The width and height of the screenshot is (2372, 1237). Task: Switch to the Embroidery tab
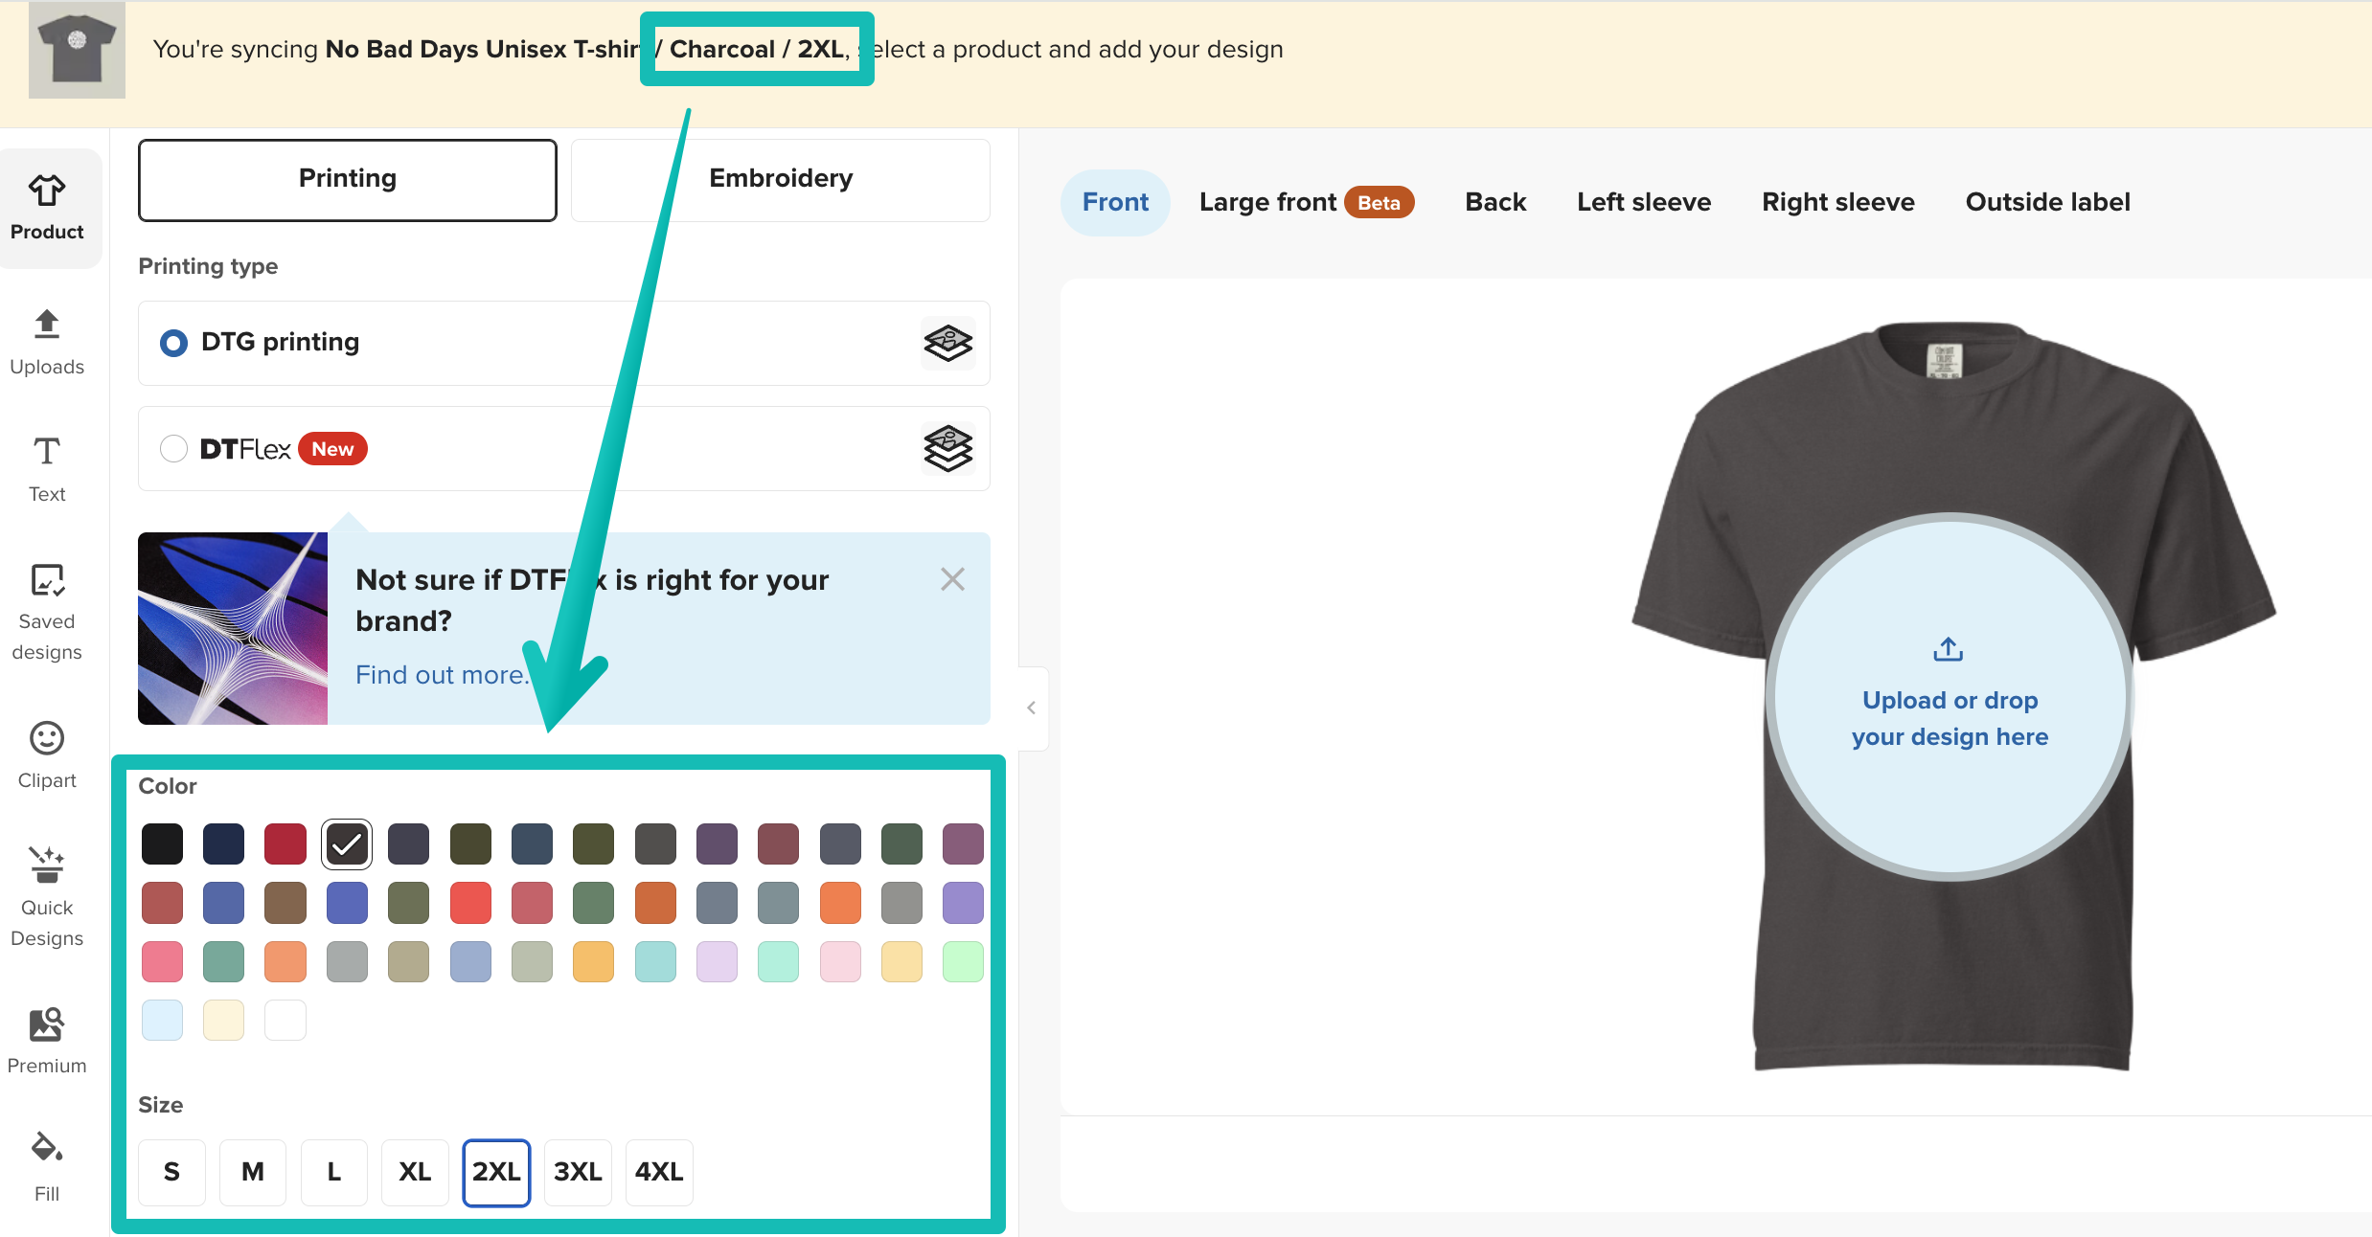(780, 179)
